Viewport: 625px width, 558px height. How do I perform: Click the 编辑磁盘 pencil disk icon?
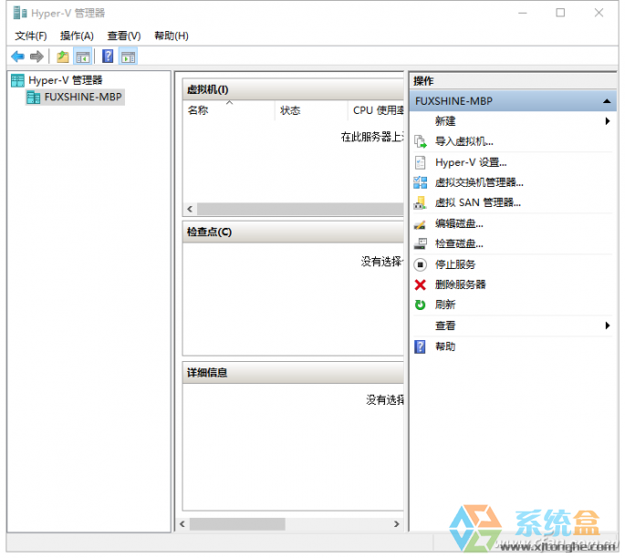[x=420, y=224]
